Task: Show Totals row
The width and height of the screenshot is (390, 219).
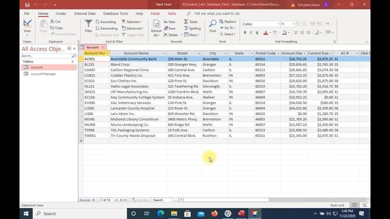Action: (x=191, y=22)
